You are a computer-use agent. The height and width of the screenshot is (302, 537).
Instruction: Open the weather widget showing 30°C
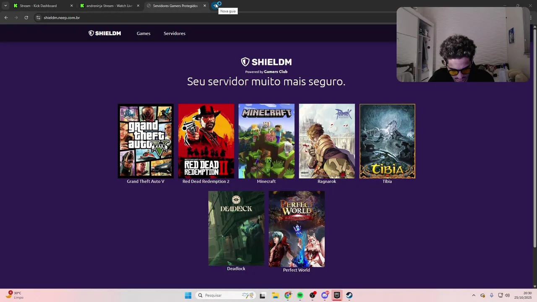14,295
